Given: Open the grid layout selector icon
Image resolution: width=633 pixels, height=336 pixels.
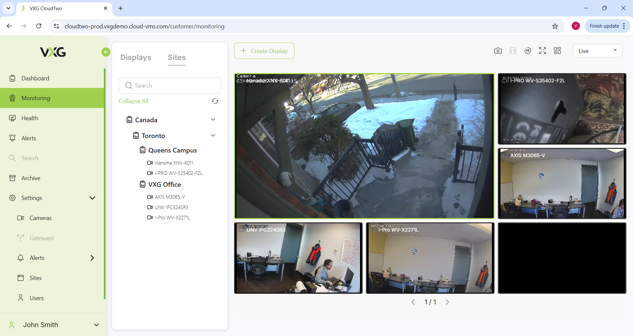Looking at the screenshot, I should pos(557,51).
